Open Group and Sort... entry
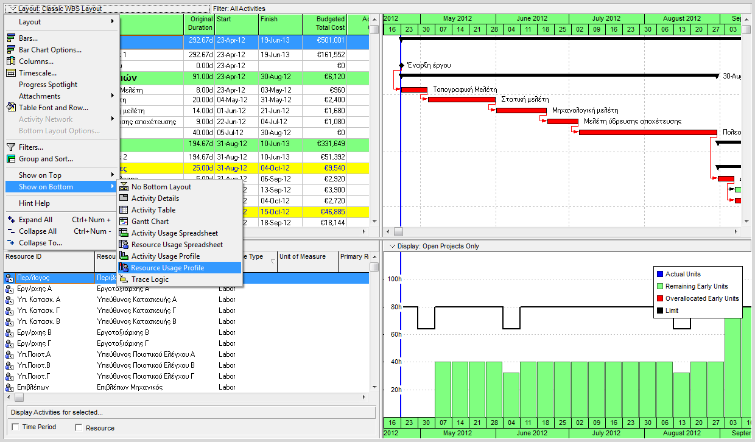The height and width of the screenshot is (442, 755). (x=61, y=159)
